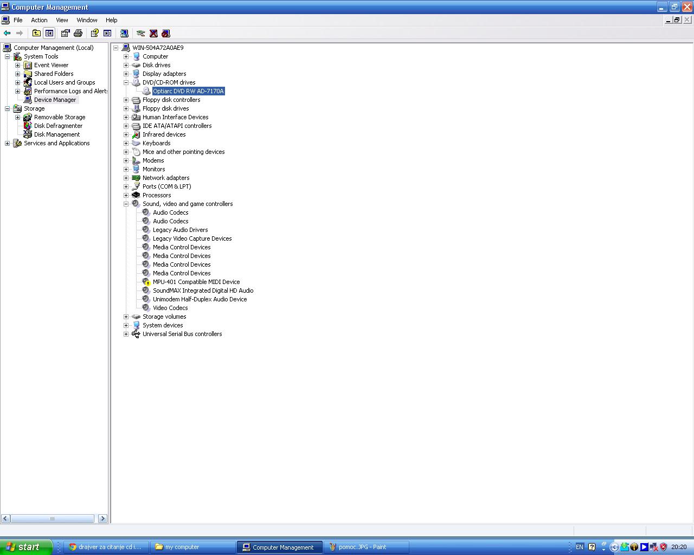This screenshot has width=694, height=555.
Task: Click the MPU-401 MIDI device warning icon
Action: 146,282
